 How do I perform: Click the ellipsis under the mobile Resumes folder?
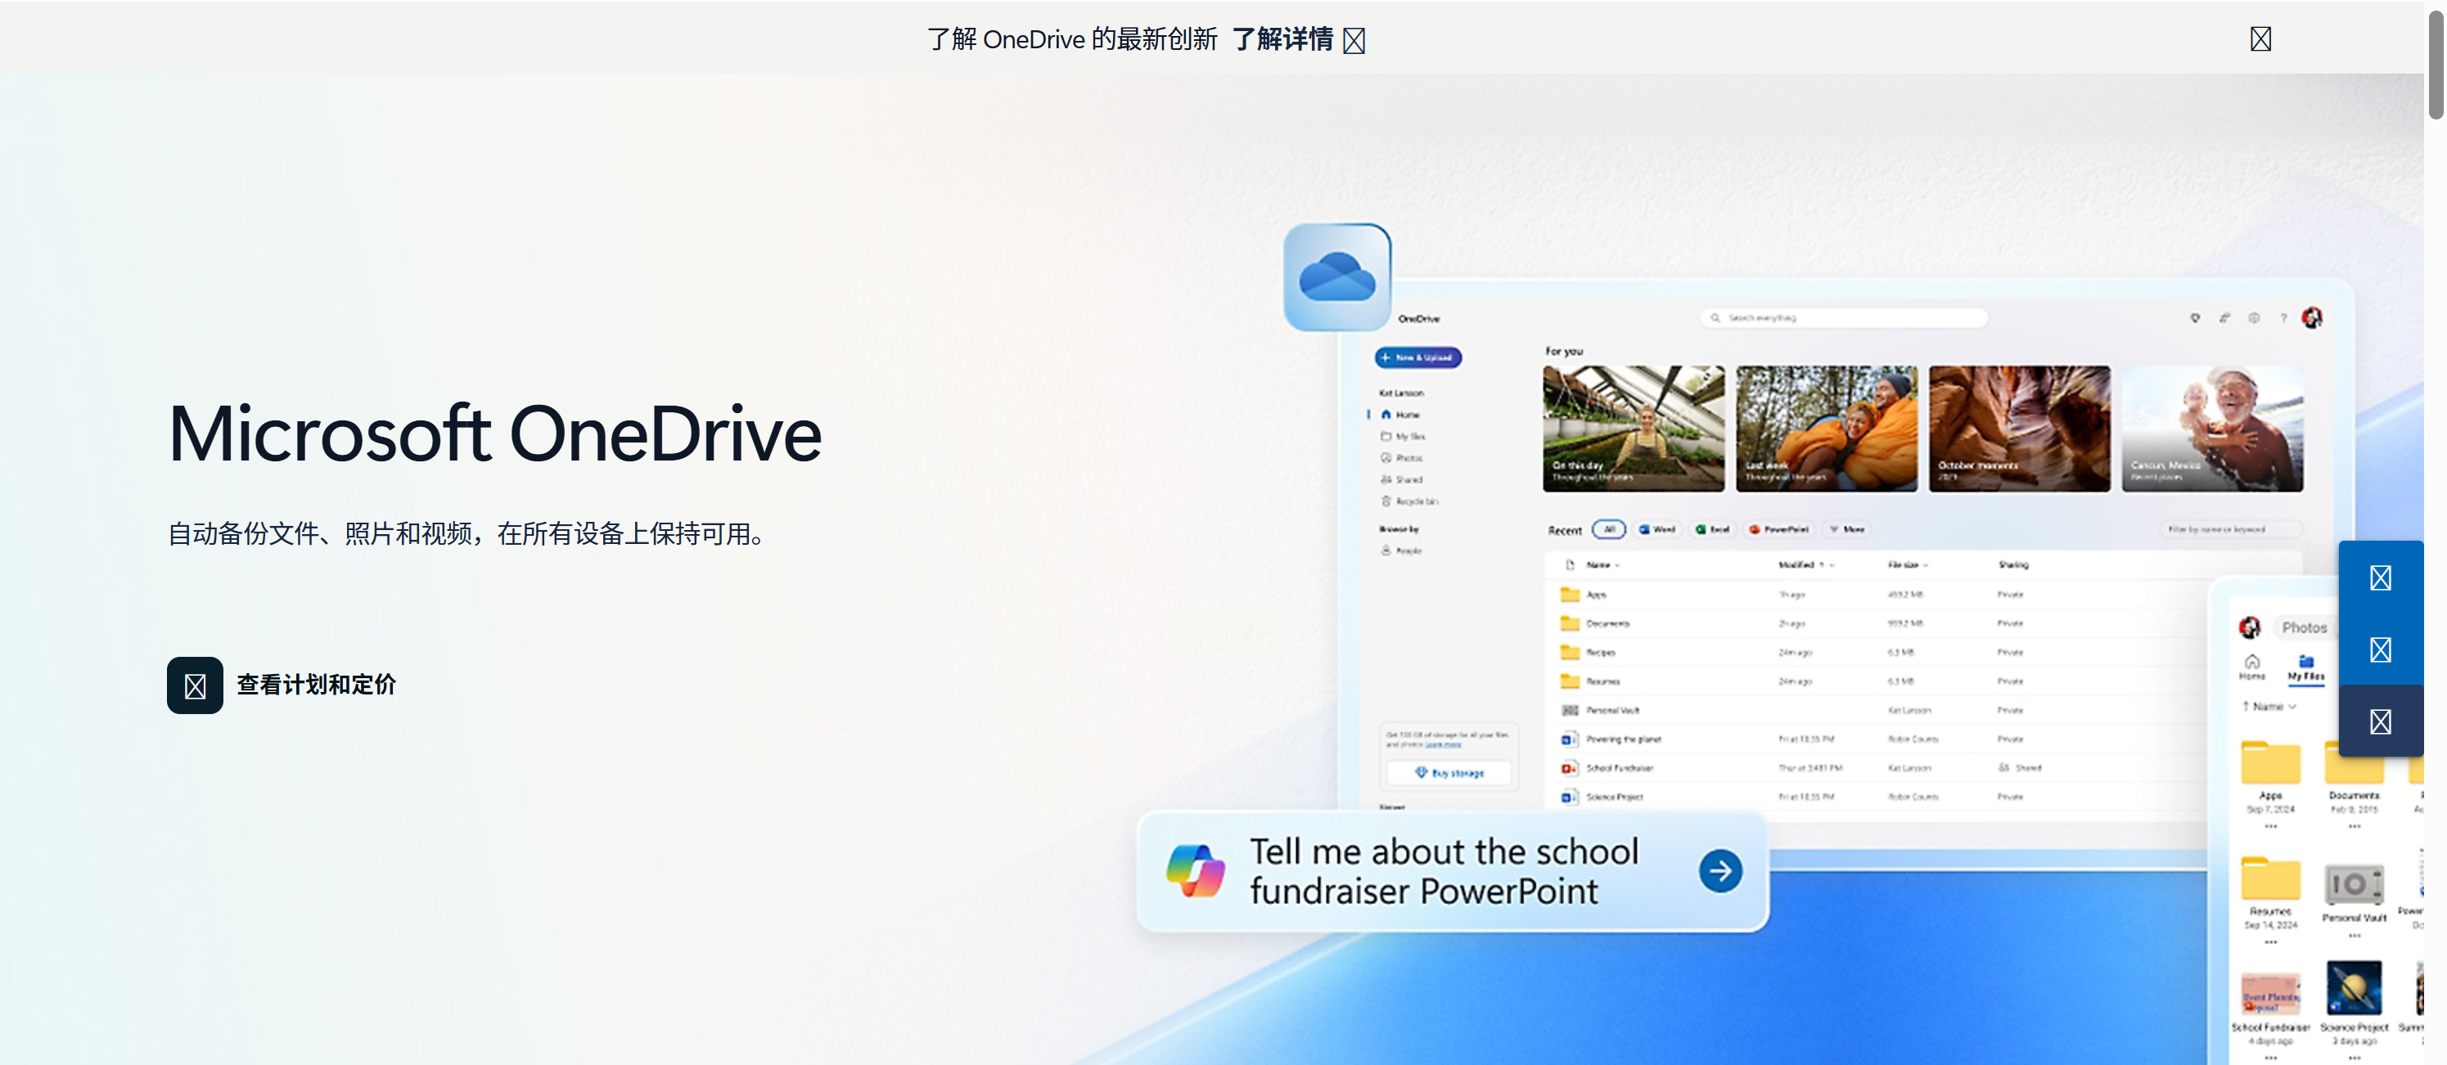[x=2270, y=942]
